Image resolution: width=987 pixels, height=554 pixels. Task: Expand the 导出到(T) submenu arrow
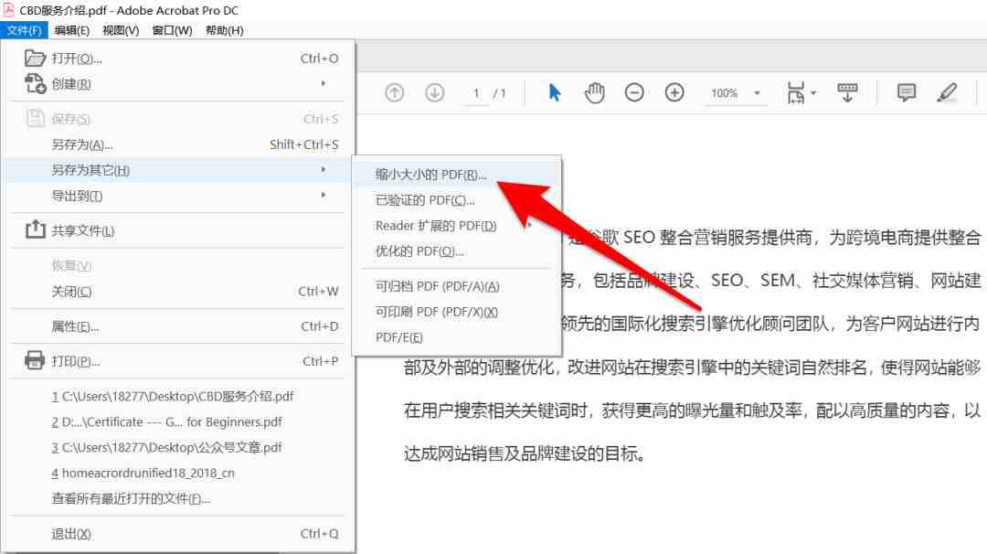[324, 195]
